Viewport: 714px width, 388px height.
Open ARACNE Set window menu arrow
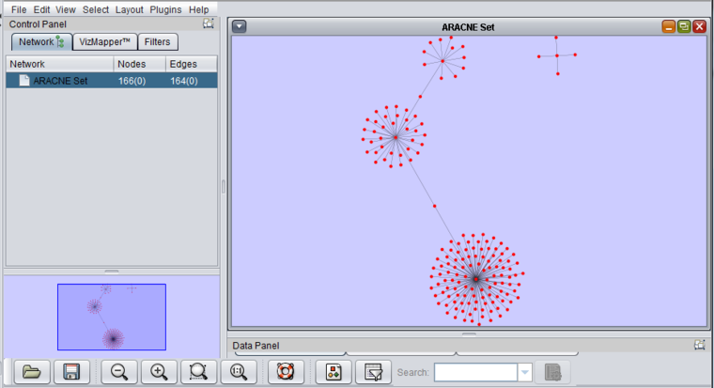pos(240,27)
